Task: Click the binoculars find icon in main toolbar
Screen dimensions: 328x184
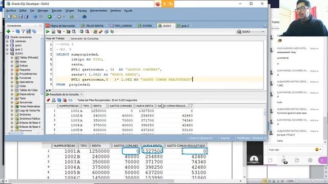Action: 84,17
